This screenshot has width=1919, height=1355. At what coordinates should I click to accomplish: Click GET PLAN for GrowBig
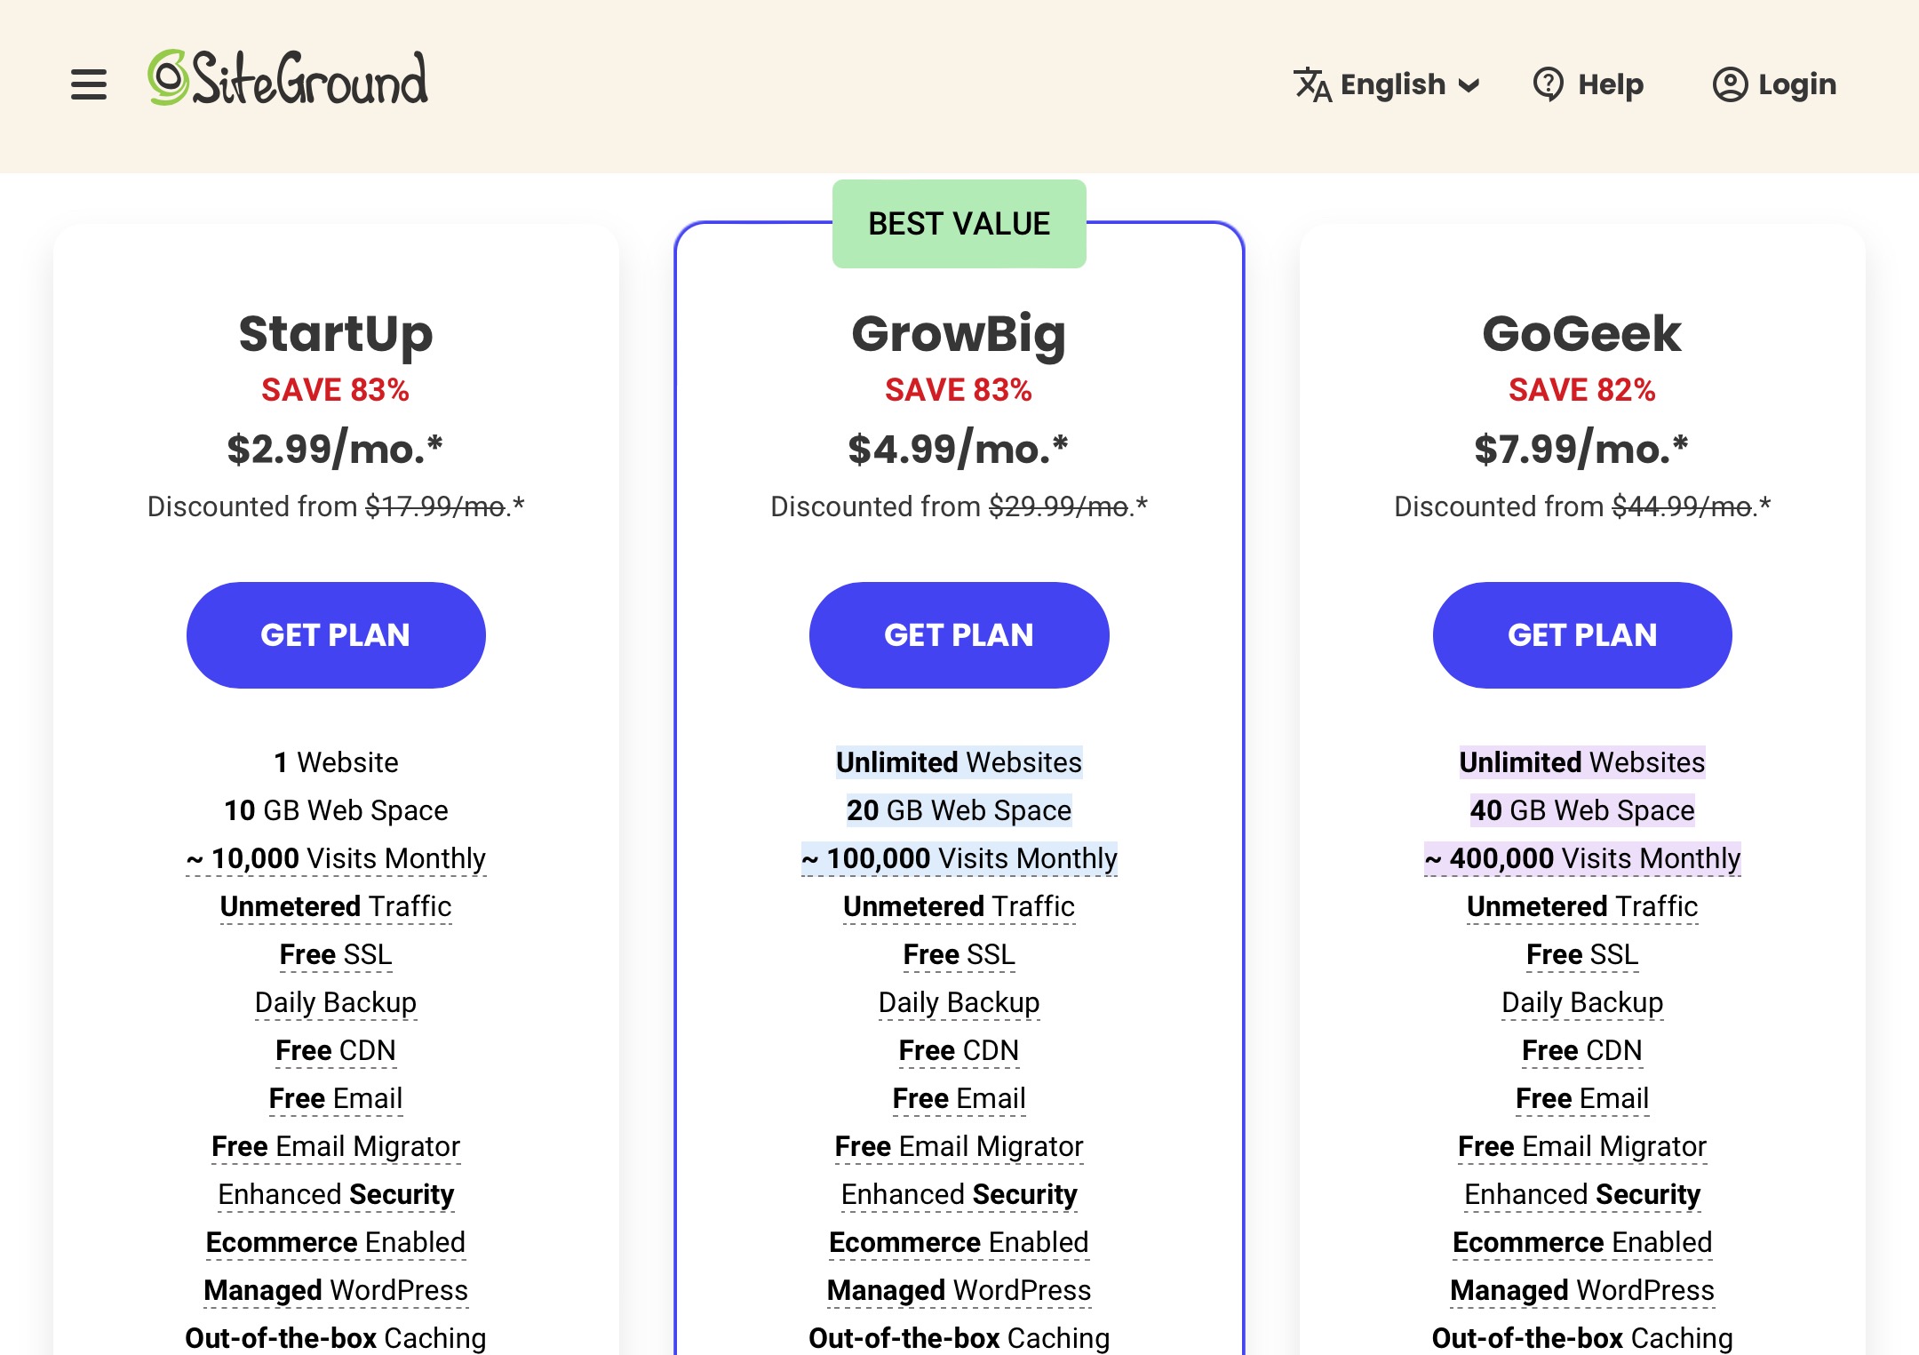tap(959, 635)
